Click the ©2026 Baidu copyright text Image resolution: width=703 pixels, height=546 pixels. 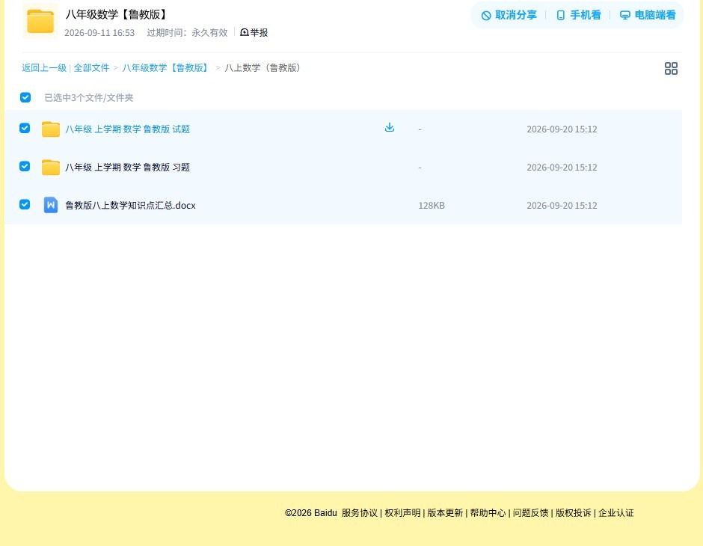coord(310,513)
